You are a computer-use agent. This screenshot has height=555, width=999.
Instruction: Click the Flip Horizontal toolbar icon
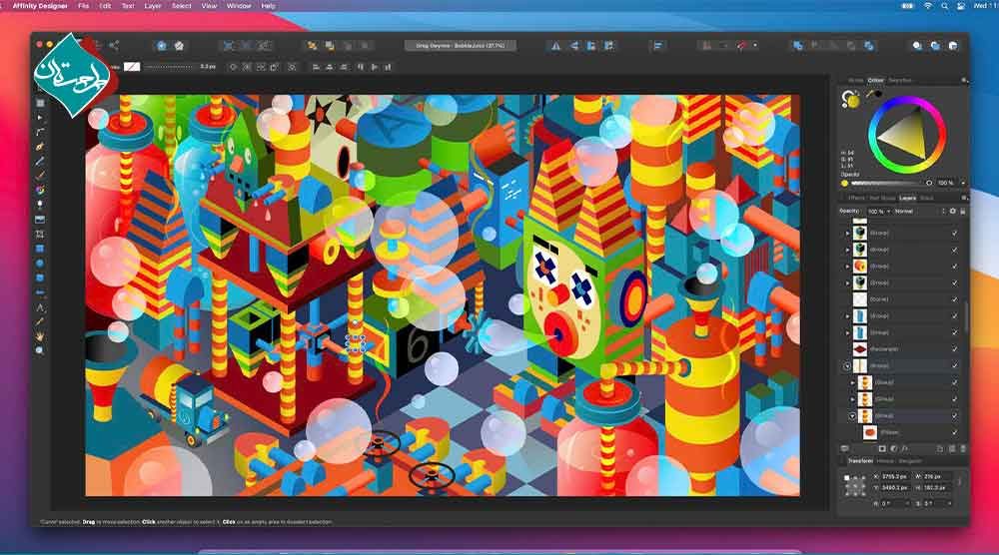(556, 46)
